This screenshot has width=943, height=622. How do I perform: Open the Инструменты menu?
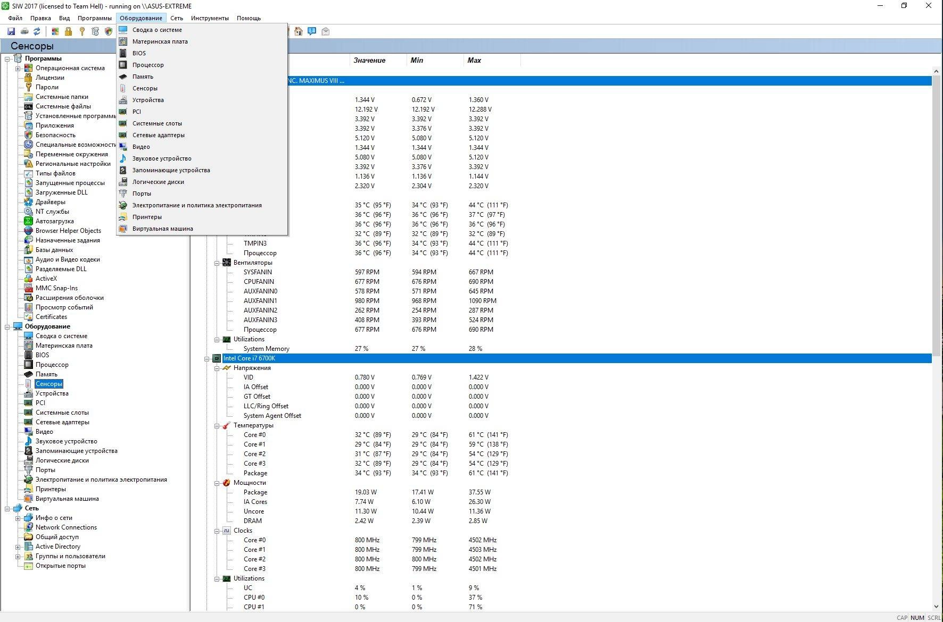pyautogui.click(x=210, y=18)
